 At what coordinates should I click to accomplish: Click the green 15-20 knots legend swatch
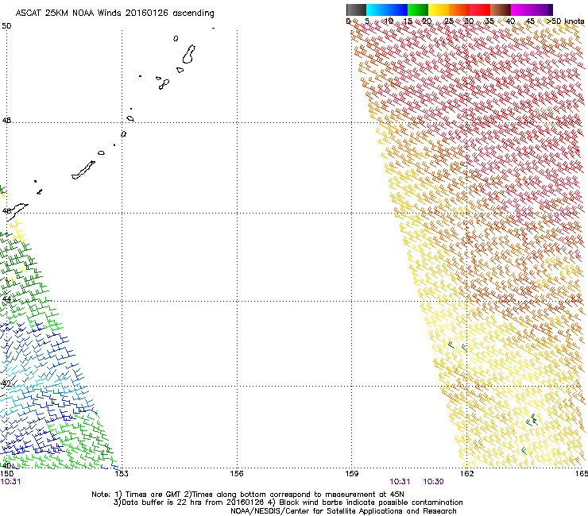[x=418, y=10]
